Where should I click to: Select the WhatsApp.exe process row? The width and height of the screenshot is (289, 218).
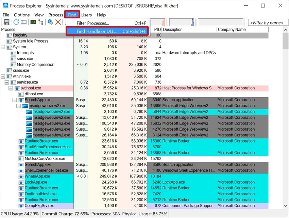(37, 176)
